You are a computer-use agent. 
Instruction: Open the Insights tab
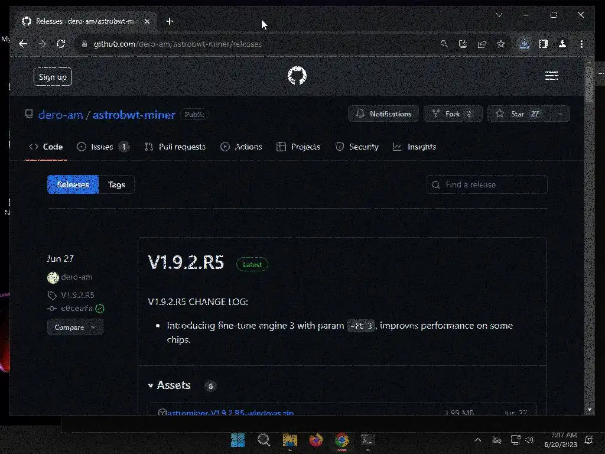click(x=414, y=147)
